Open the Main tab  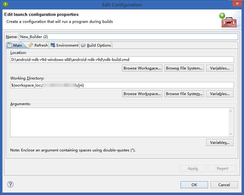[14, 45]
